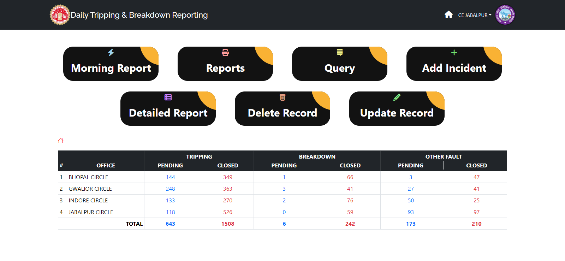Click the Daily Tripping & Breakdown Reporting title
Screen dimensions: 565x261
tap(139, 15)
